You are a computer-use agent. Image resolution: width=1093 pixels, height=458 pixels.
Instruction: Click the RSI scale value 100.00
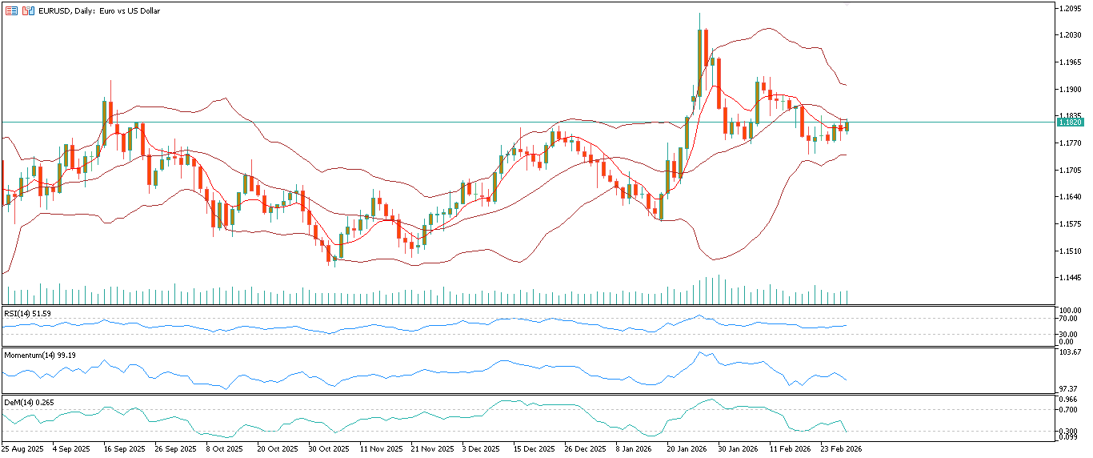tap(1071, 310)
